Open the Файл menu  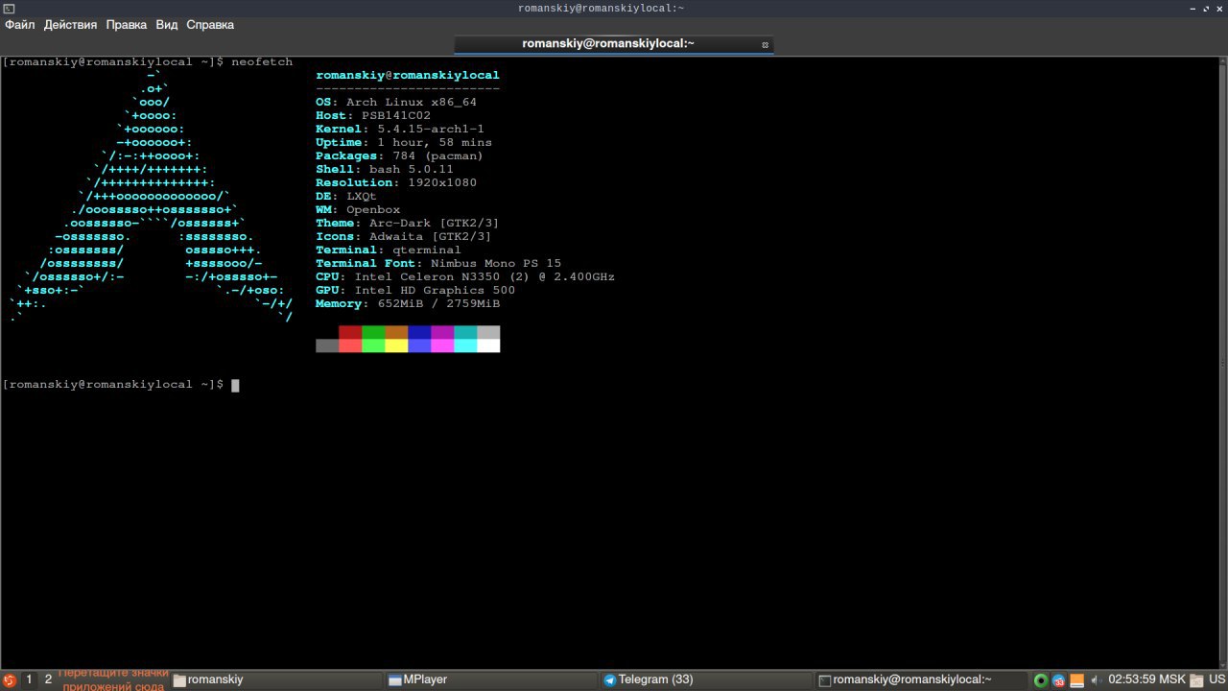pyautogui.click(x=20, y=25)
